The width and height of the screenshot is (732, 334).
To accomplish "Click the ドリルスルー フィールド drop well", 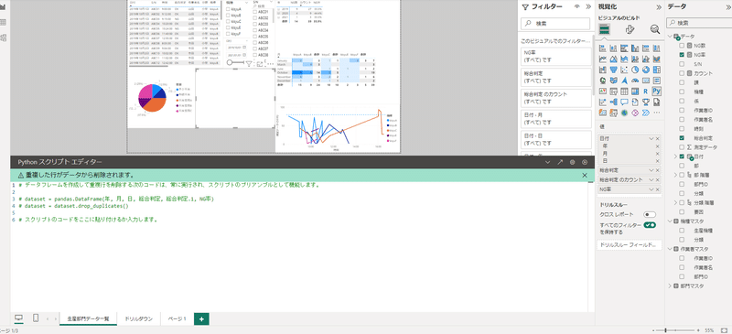I will pyautogui.click(x=630, y=244).
